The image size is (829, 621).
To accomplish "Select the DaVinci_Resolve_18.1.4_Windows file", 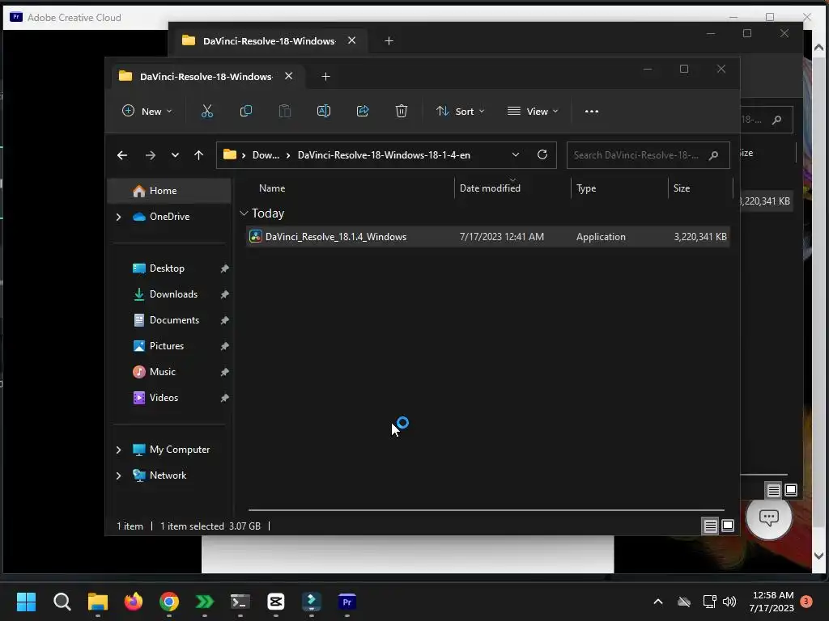I will click(x=488, y=237).
